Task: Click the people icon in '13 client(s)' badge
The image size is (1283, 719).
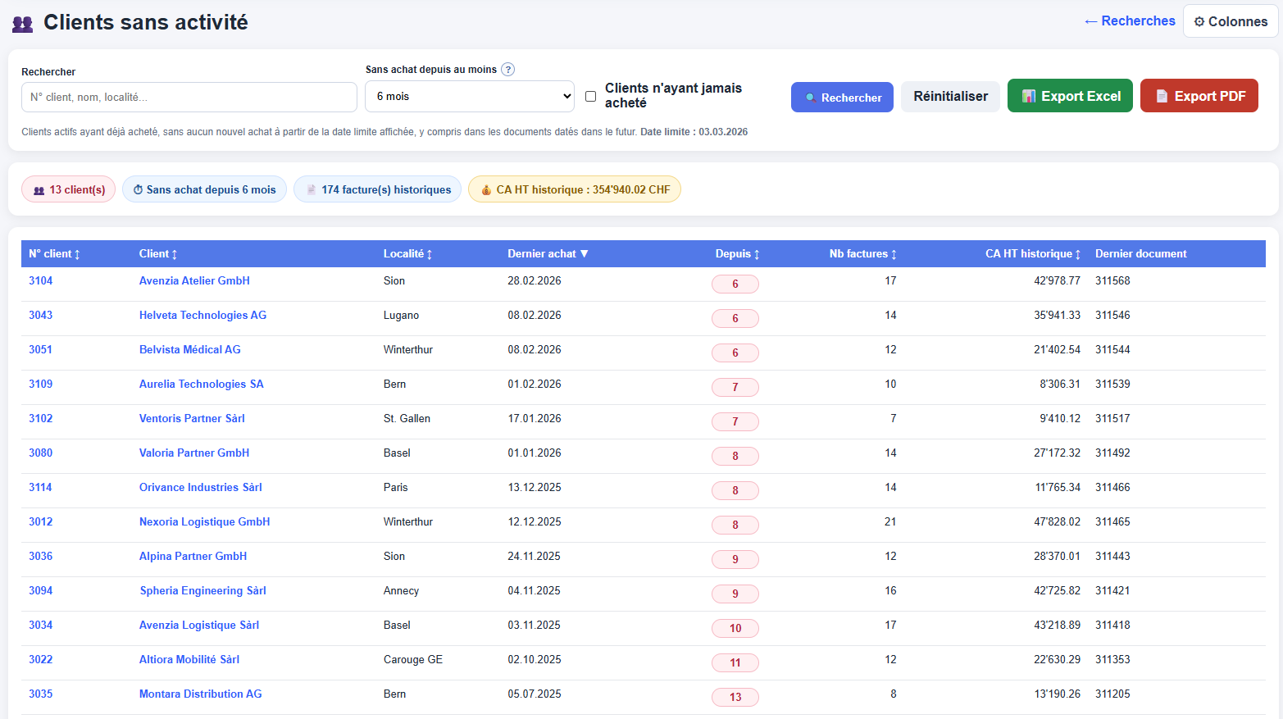Action: click(x=39, y=190)
